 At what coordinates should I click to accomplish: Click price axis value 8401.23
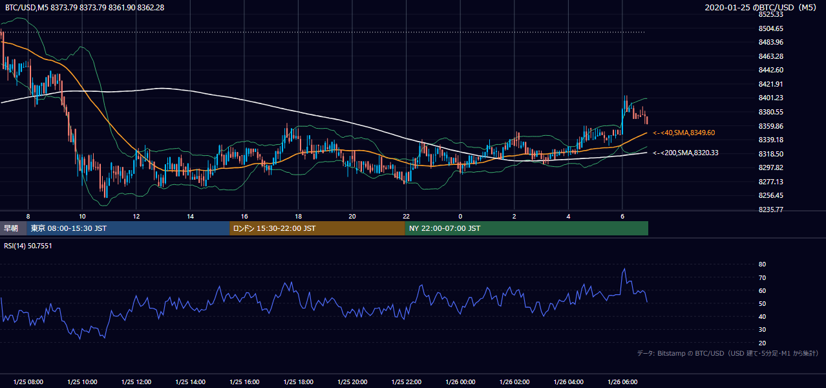[x=771, y=98]
